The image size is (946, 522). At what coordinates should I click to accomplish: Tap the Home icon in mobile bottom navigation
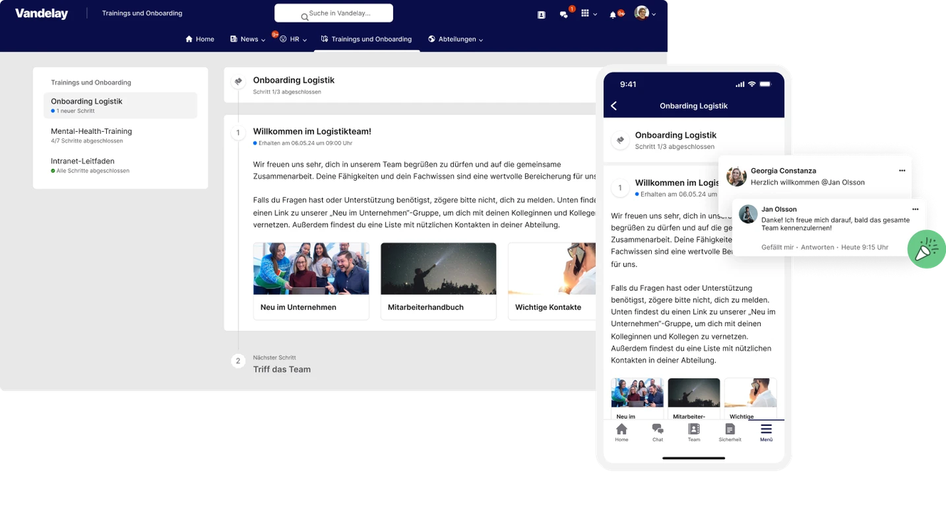point(621,431)
